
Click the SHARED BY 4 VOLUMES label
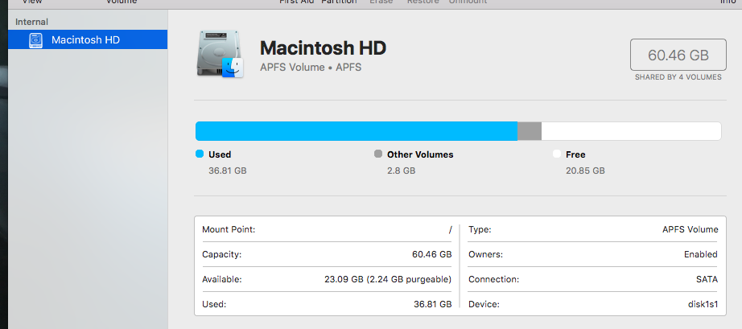pyautogui.click(x=678, y=77)
